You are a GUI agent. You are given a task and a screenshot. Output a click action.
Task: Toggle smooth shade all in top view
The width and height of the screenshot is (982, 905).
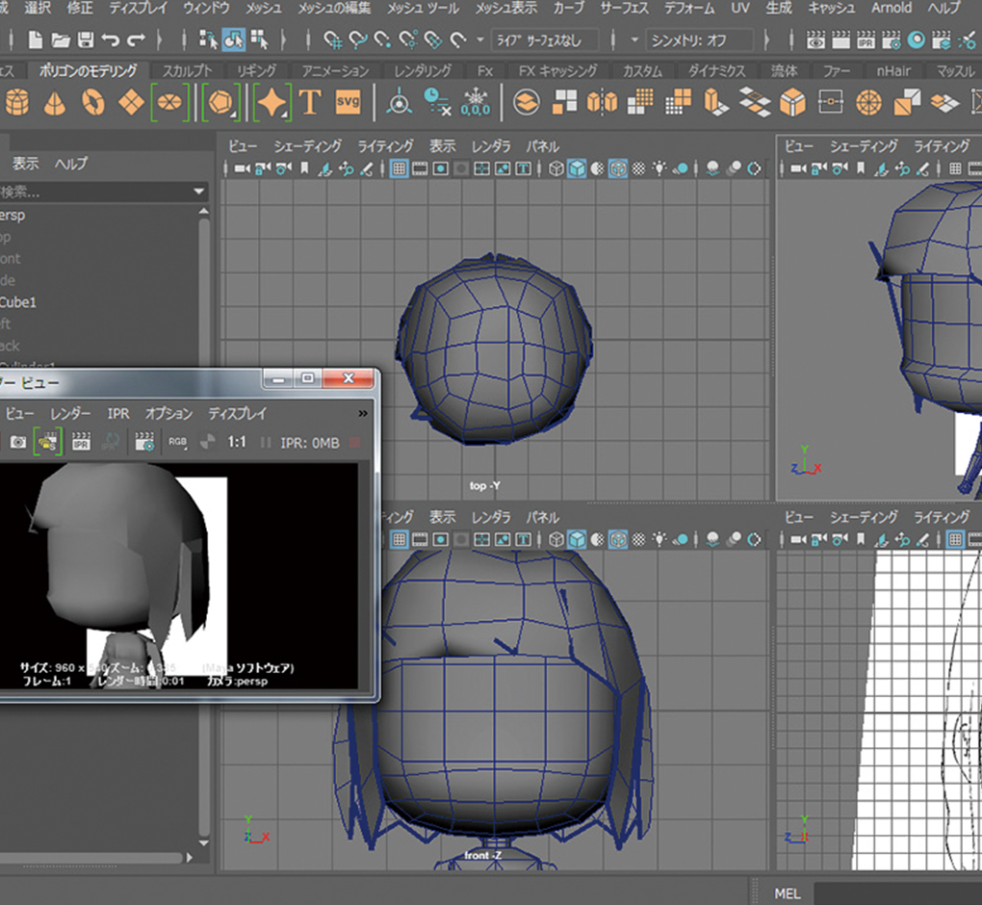(577, 168)
